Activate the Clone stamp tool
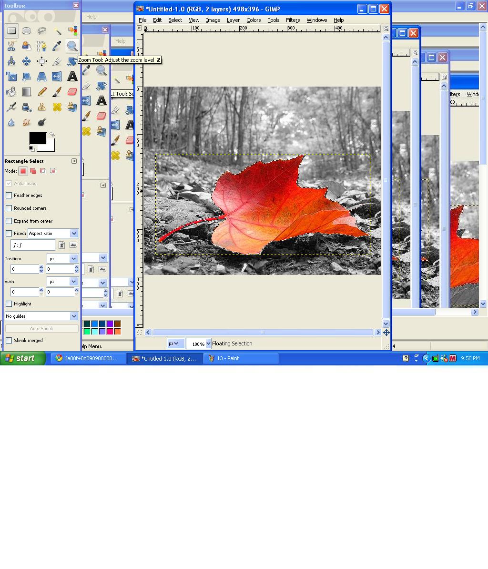This screenshot has height=569, width=488. (x=42, y=107)
